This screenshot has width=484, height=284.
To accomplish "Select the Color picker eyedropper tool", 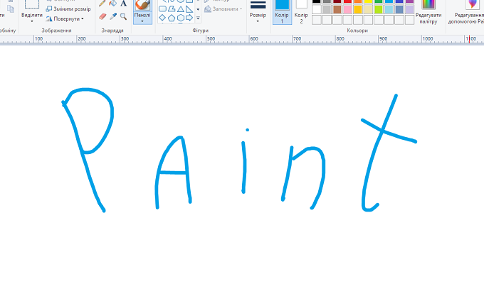I will click(x=113, y=16).
